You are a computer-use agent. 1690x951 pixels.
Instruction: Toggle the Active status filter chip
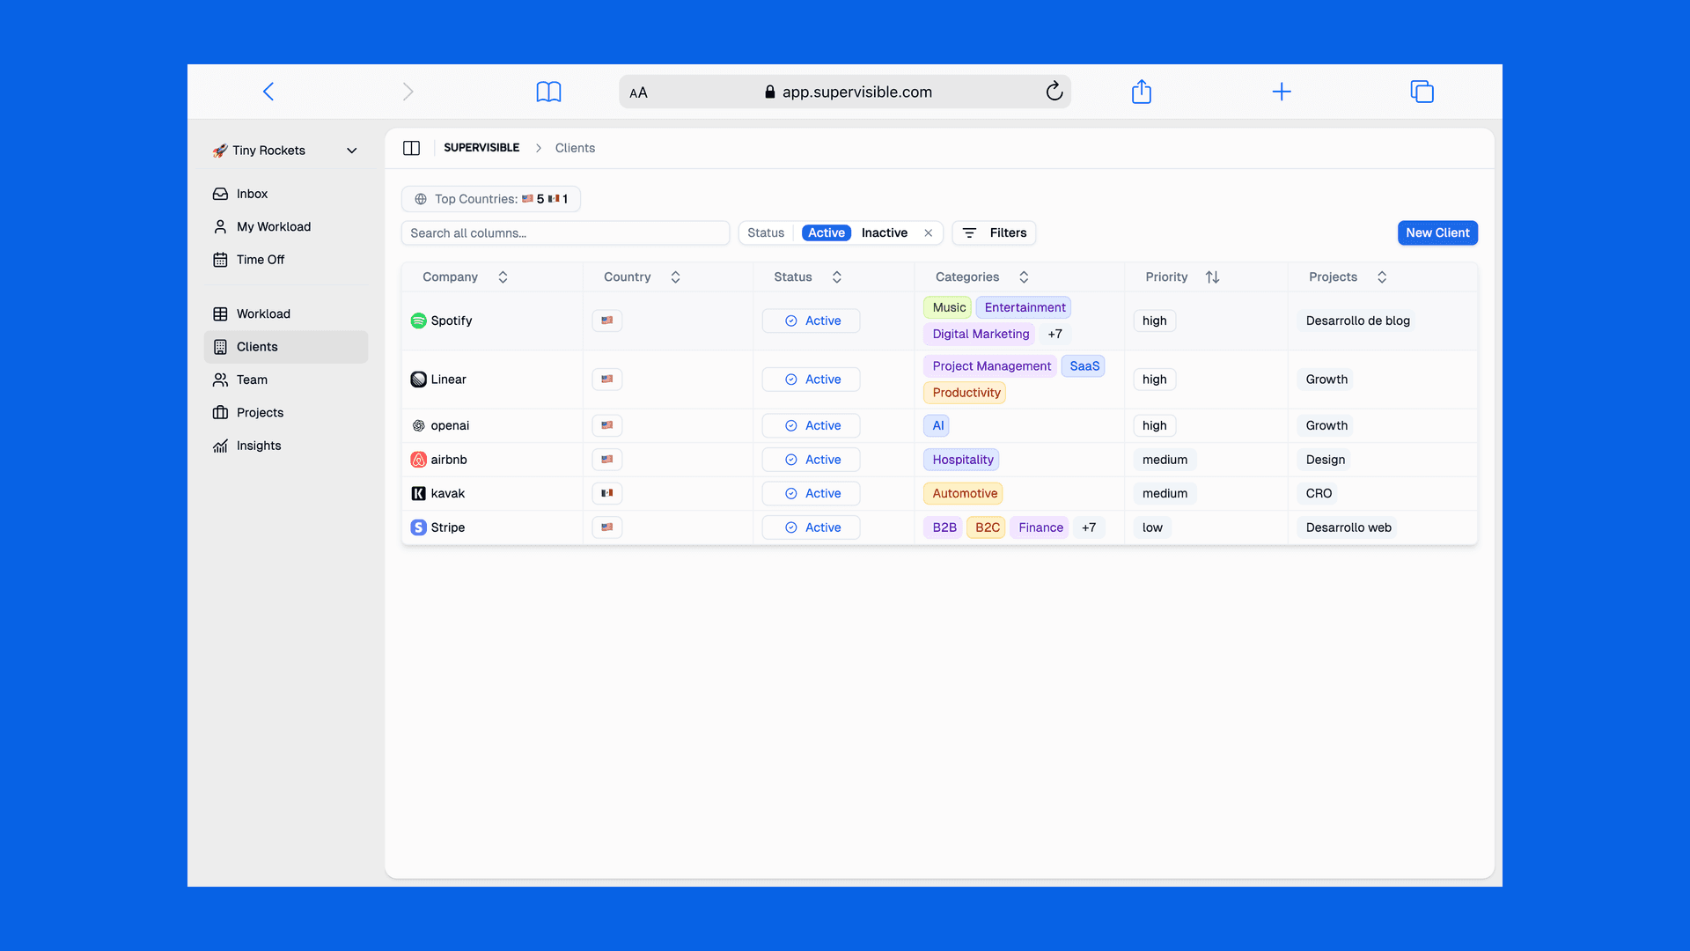[827, 233]
